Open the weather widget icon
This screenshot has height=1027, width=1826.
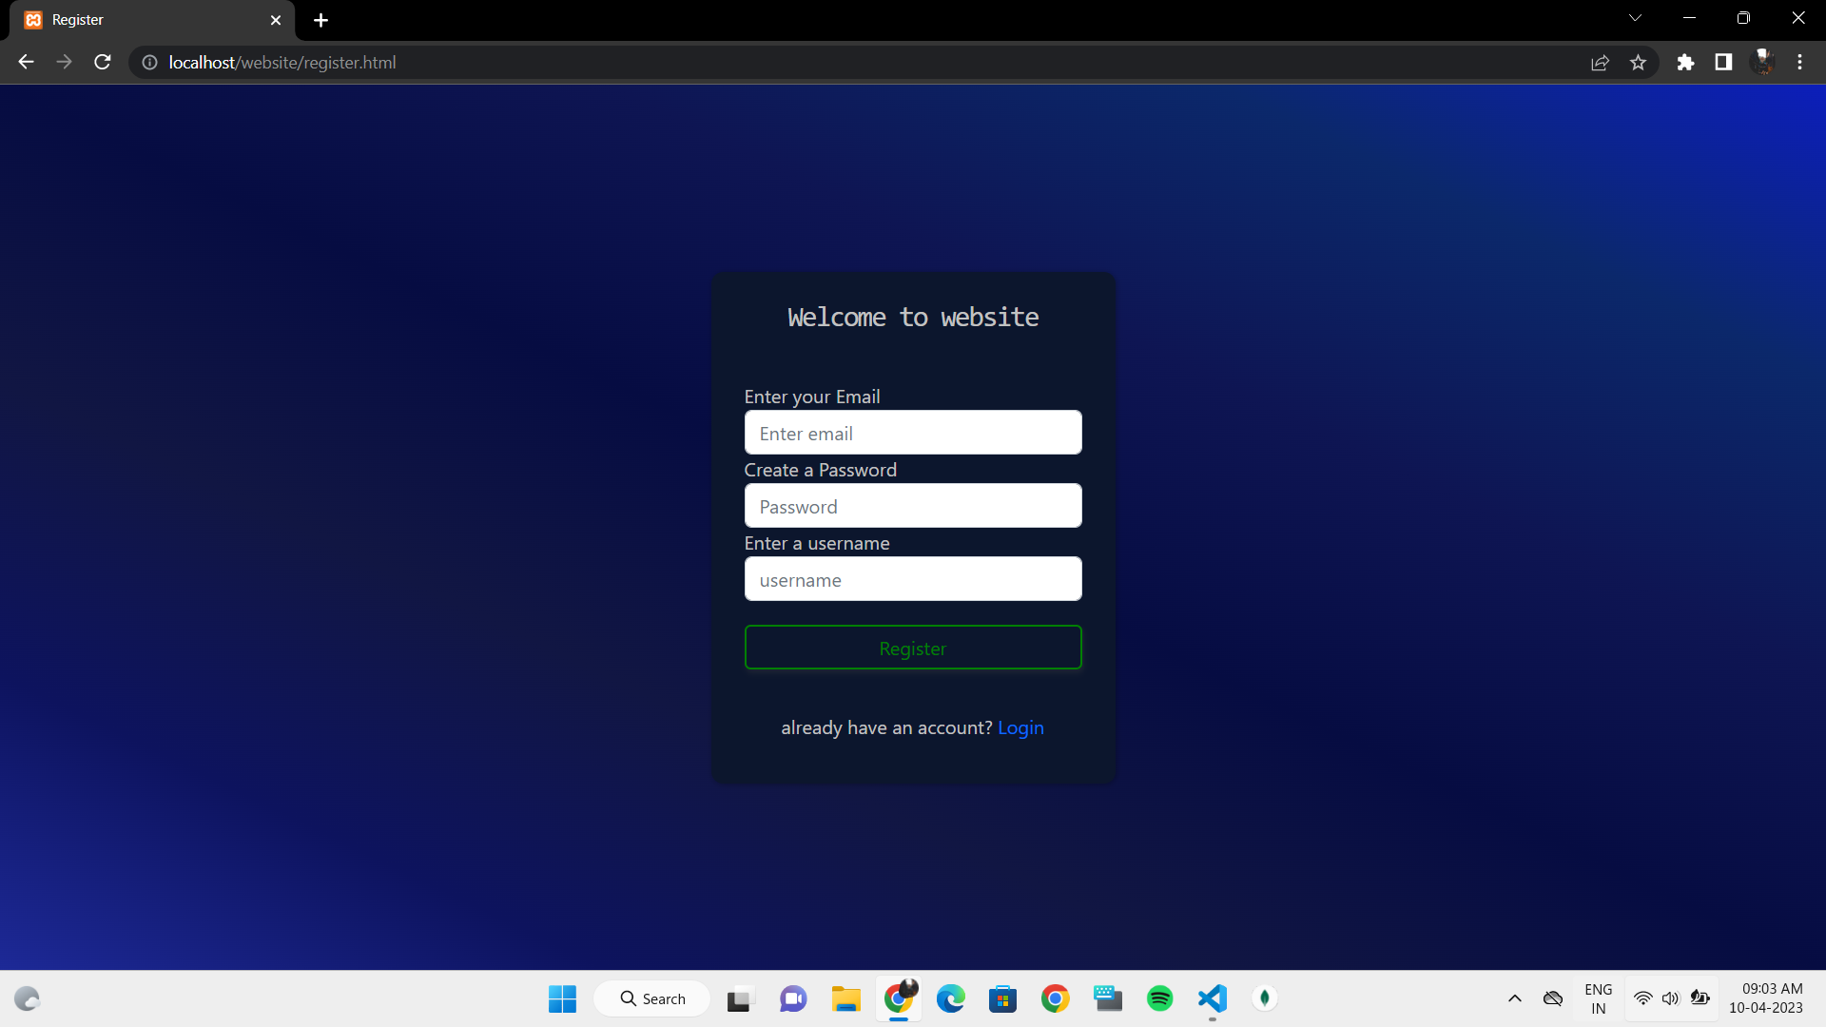27,998
